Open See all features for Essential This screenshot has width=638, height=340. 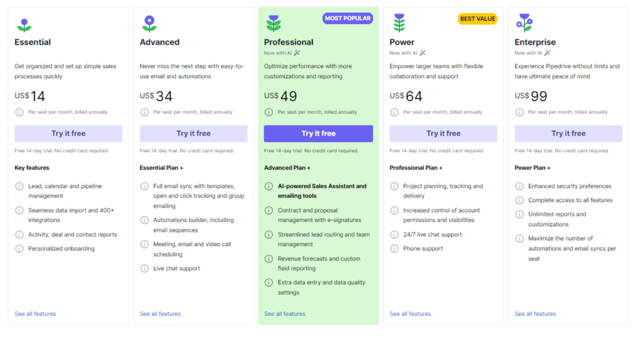[x=36, y=314]
